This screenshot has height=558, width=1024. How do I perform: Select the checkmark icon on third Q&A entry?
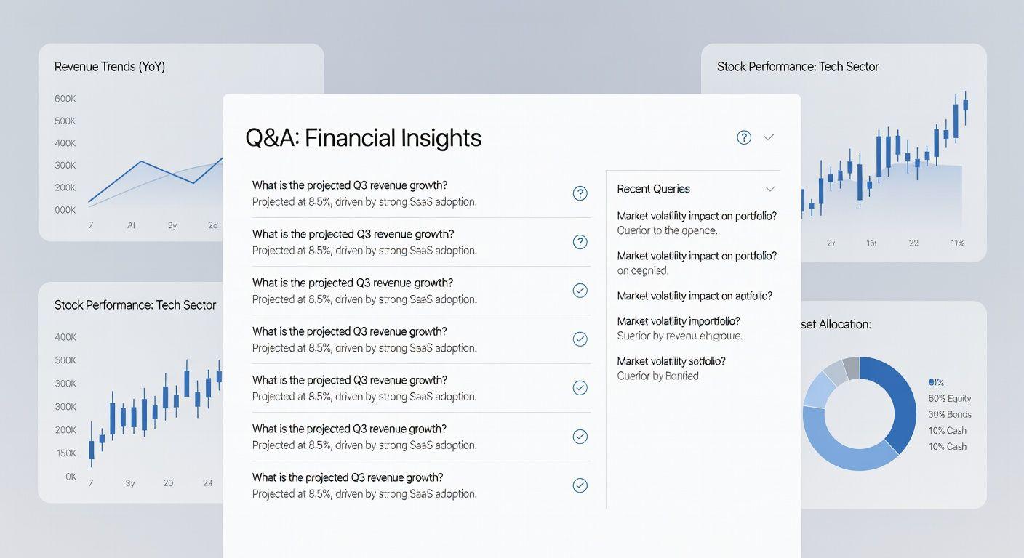click(580, 290)
